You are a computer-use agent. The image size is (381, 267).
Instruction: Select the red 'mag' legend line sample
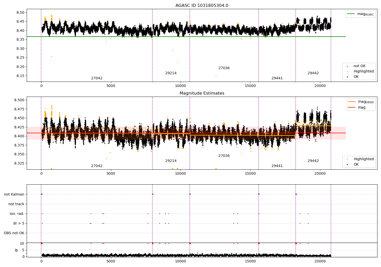[352, 107]
